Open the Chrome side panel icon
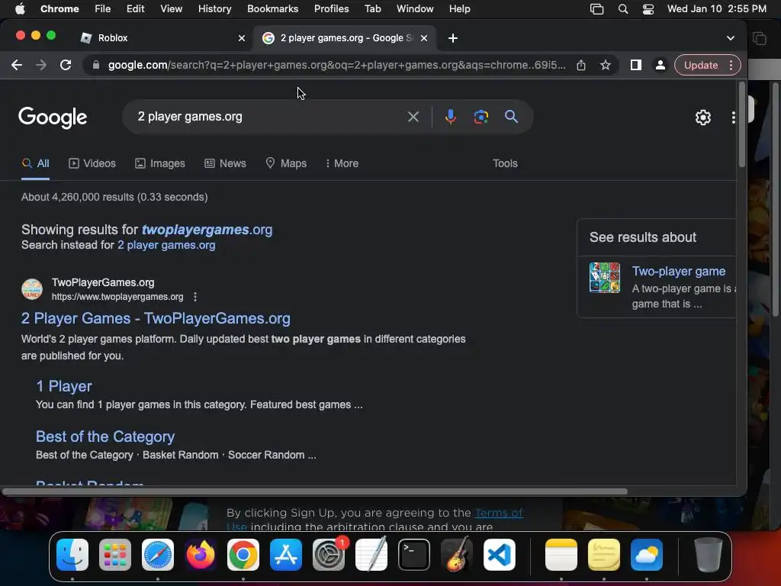Screen dimensions: 781x586 pos(635,65)
